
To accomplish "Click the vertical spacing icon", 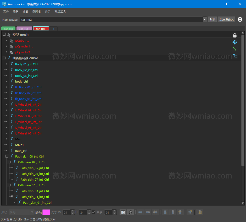I will click(x=173, y=212).
